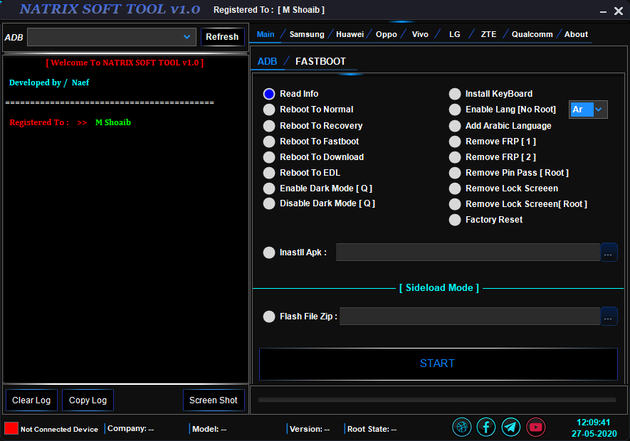Image resolution: width=630 pixels, height=441 pixels.
Task: Switch to the Oppo tab
Action: pos(386,34)
